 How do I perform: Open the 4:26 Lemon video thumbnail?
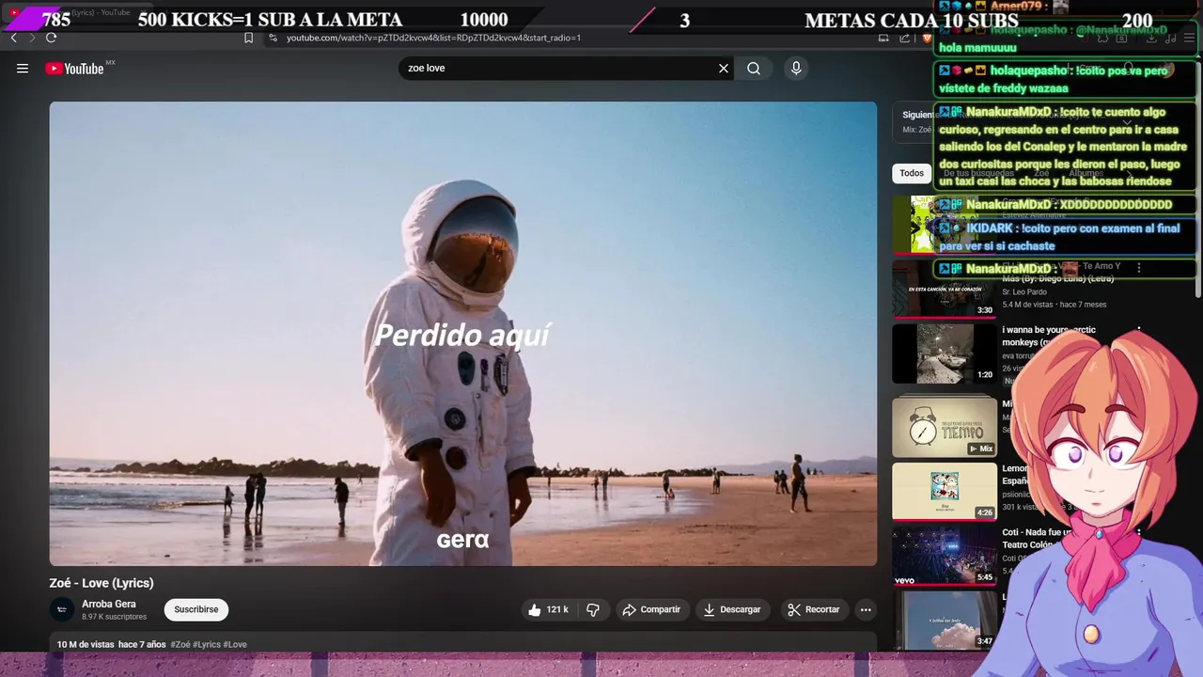(x=944, y=491)
